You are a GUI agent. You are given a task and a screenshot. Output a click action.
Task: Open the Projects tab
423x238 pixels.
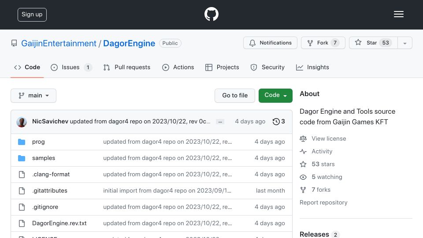click(222, 67)
